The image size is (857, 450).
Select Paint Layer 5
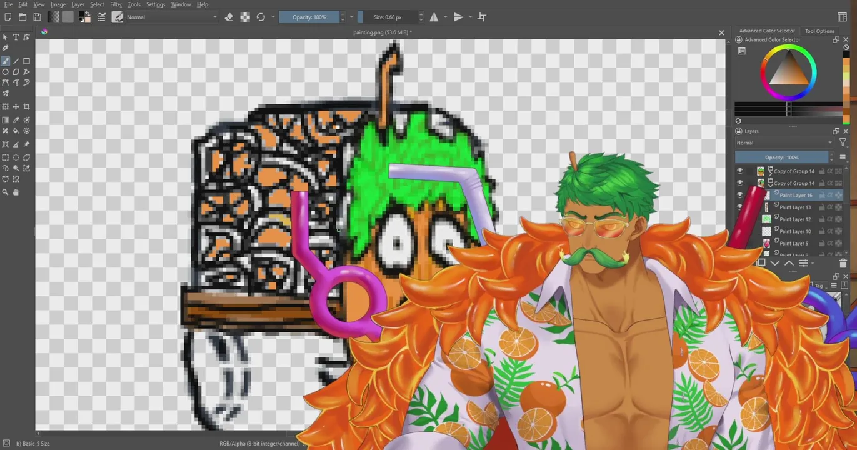(x=793, y=244)
